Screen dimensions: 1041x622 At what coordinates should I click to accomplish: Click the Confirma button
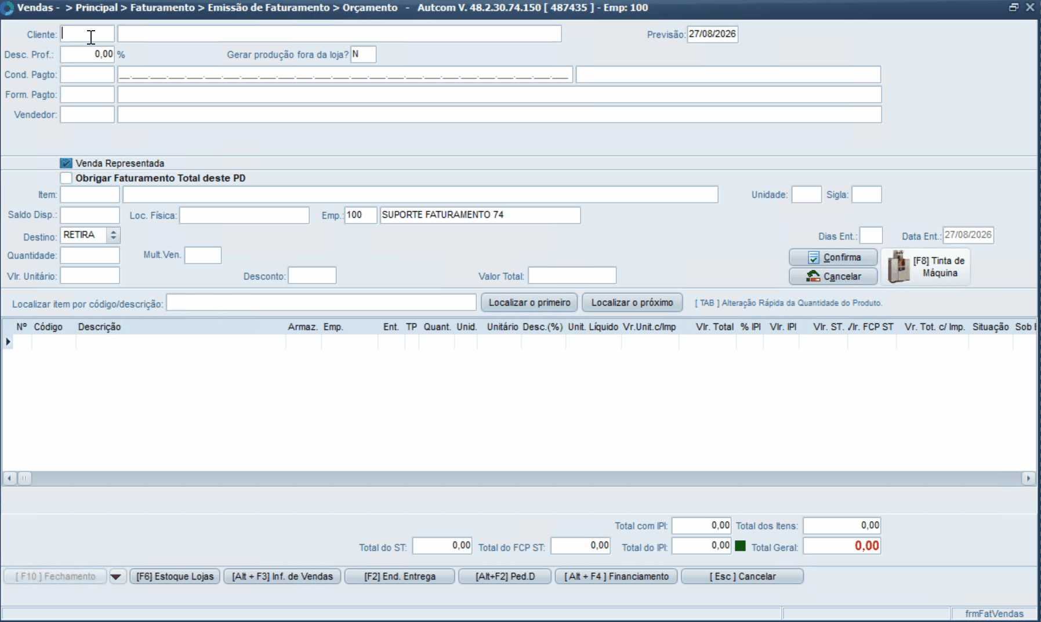pos(833,257)
